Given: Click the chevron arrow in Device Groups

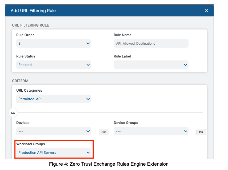Looking at the screenshot, I should pyautogui.click(x=186, y=131).
